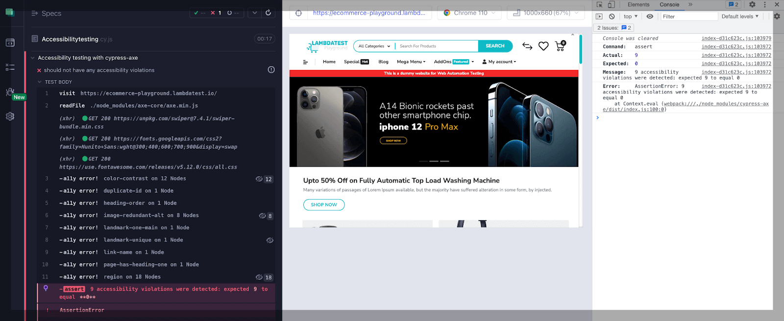Open the All Categories dropdown
Viewport: 784px width, 321px height.
374,46
